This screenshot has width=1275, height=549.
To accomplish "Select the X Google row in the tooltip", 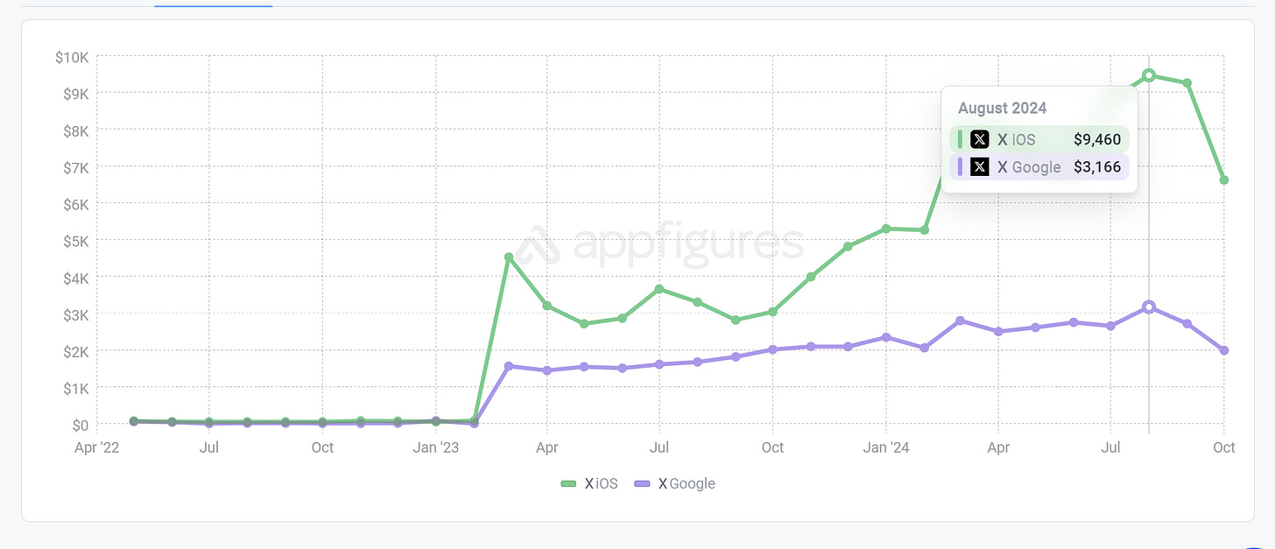I will pos(1039,166).
